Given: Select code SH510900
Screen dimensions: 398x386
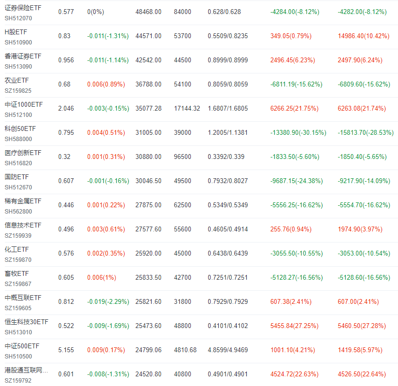Looking at the screenshot, I should click(18, 43).
